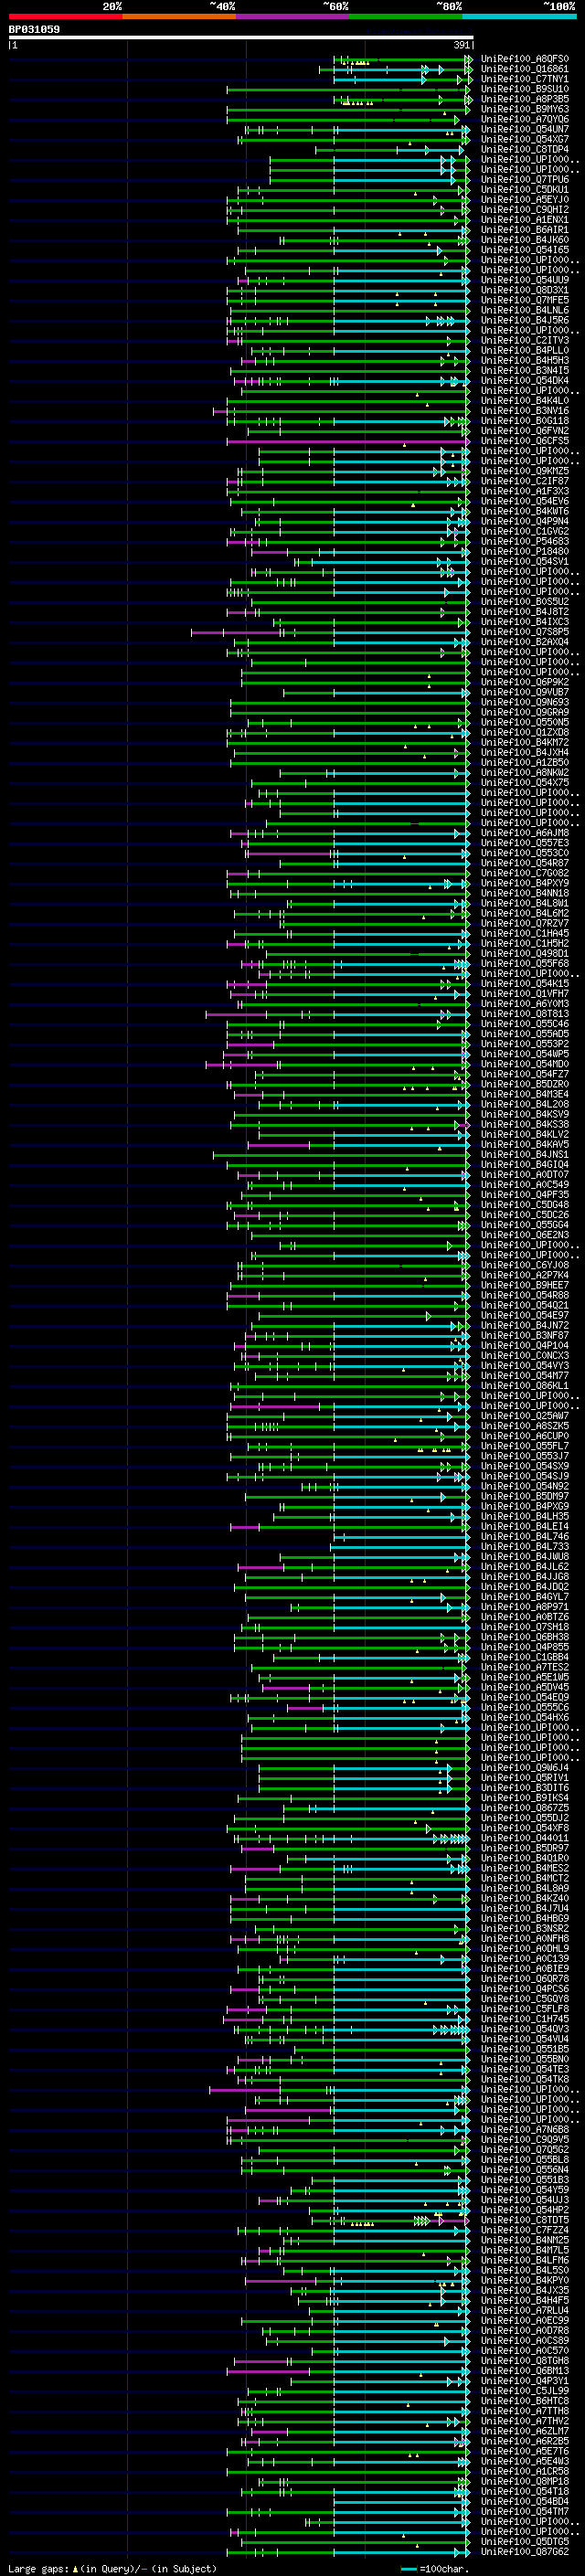Open hit UniRef100_B9SU10
Screen dimensions: 585x2576
(525, 89)
